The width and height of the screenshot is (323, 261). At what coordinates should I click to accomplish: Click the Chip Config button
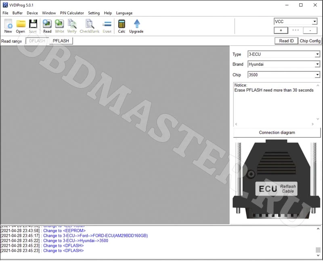pos(310,41)
